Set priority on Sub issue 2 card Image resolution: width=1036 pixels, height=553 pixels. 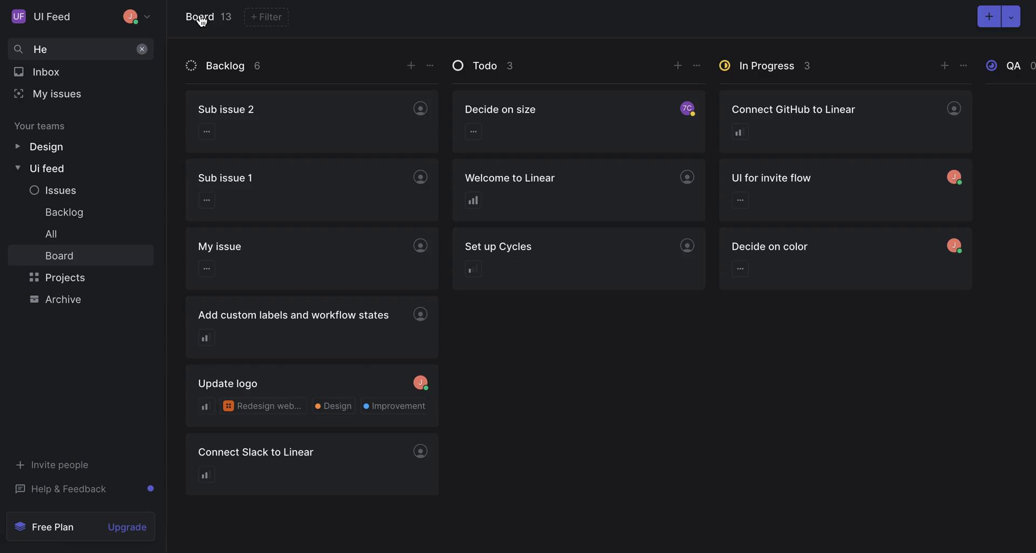(207, 132)
